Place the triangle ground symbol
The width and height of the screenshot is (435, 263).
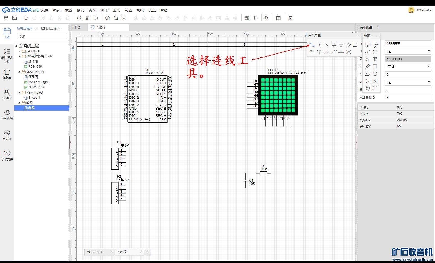tap(348, 45)
